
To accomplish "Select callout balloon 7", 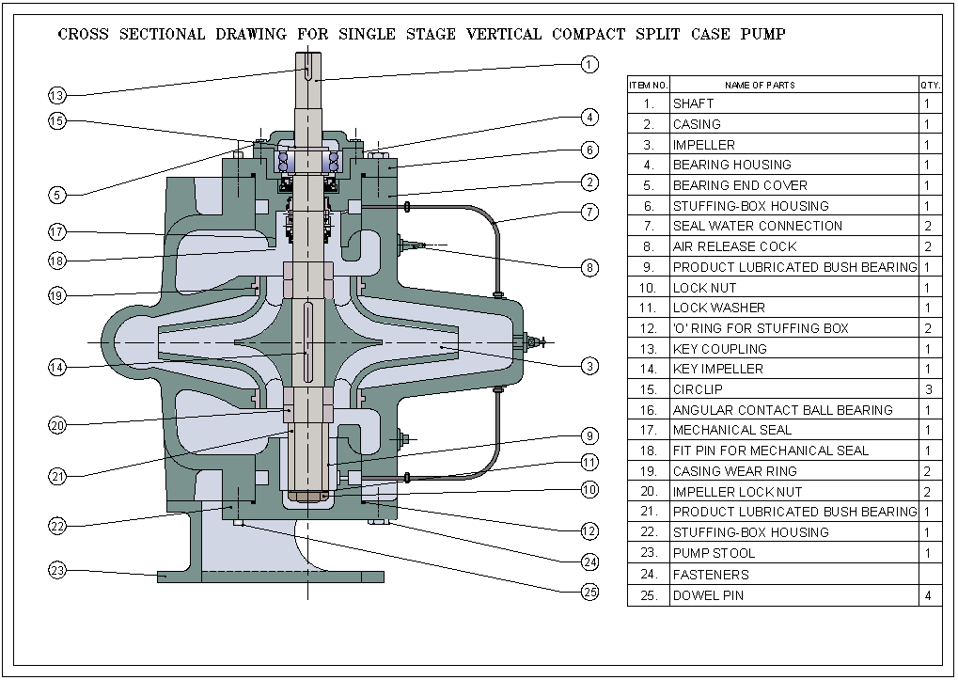I will (x=589, y=212).
